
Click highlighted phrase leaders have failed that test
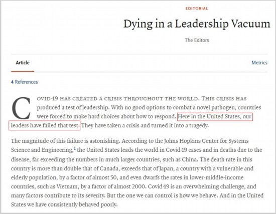[x=45, y=125]
